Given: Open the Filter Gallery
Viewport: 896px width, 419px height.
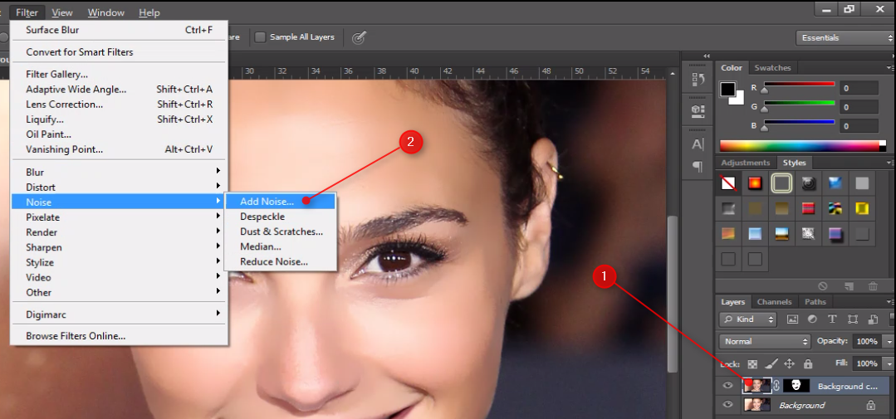Looking at the screenshot, I should click(x=119, y=74).
